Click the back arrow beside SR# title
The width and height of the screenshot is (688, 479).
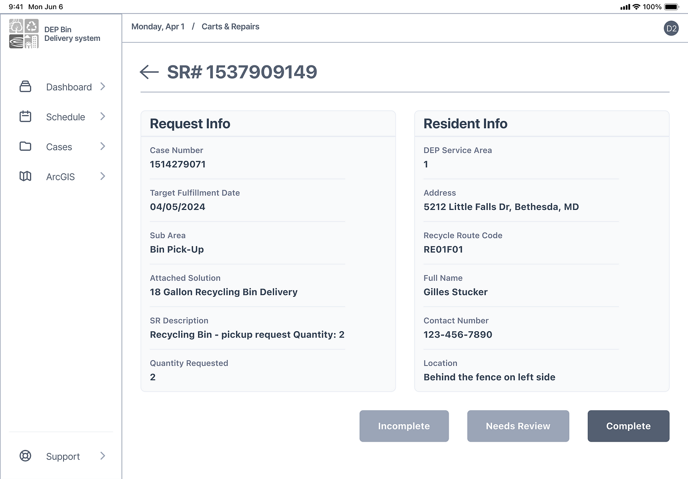[149, 72]
